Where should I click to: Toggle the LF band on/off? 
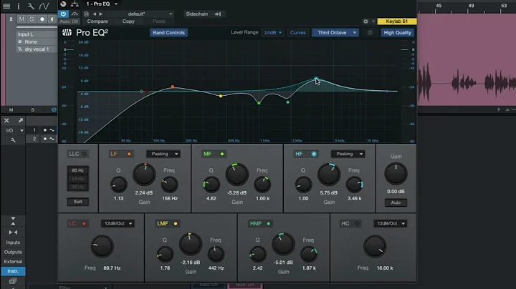click(x=120, y=154)
